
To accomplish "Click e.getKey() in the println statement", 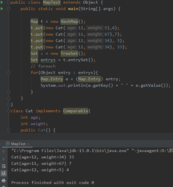I will [100, 85].
